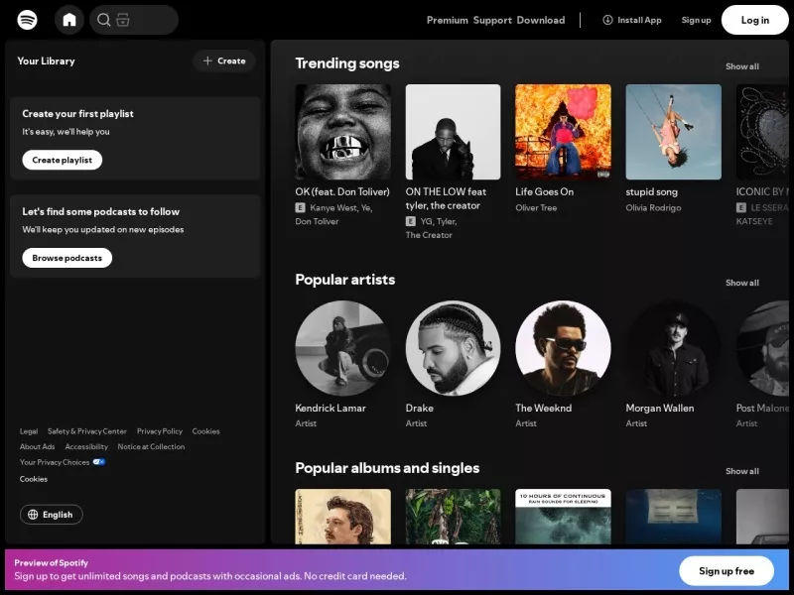This screenshot has width=794, height=595.
Task: Open Premium in the top navigation
Action: click(x=448, y=20)
